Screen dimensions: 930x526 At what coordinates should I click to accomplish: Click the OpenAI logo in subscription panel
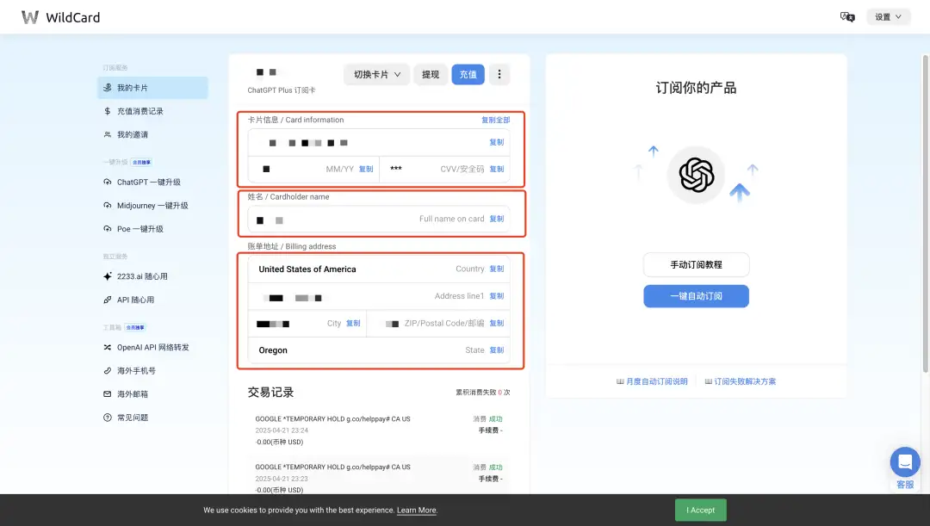click(x=697, y=175)
